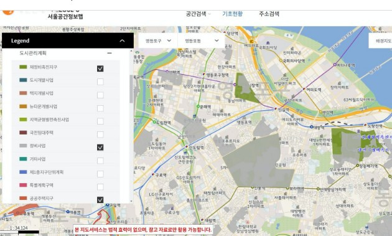Enable the 뉴타운개발사업 layer checkbox
This screenshot has width=392, height=236.
tap(100, 108)
